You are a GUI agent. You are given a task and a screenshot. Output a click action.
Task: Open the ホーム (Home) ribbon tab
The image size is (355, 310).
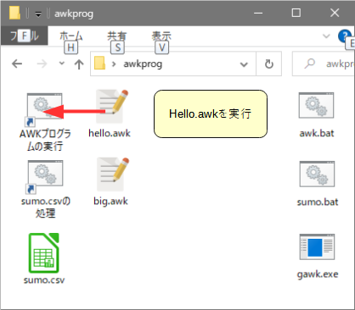point(70,36)
